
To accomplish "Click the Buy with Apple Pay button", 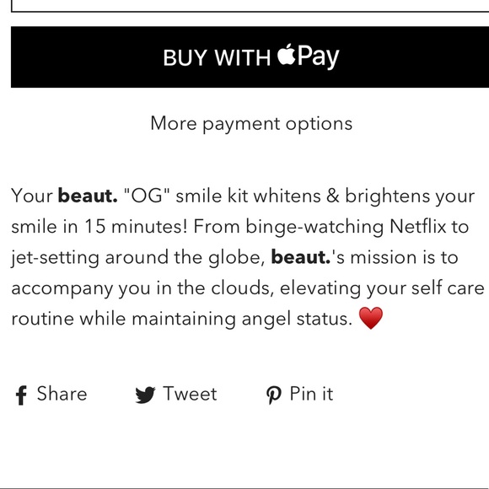I will click(x=250, y=57).
